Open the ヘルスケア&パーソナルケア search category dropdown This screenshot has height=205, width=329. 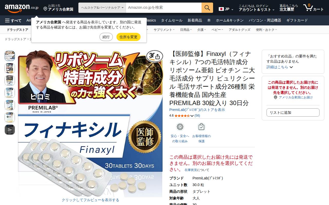pos(102,8)
